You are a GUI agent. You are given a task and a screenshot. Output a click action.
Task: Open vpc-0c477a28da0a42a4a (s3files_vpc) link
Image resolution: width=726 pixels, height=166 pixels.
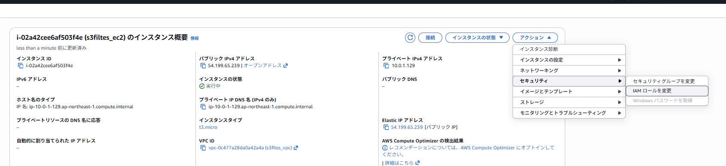pos(250,148)
